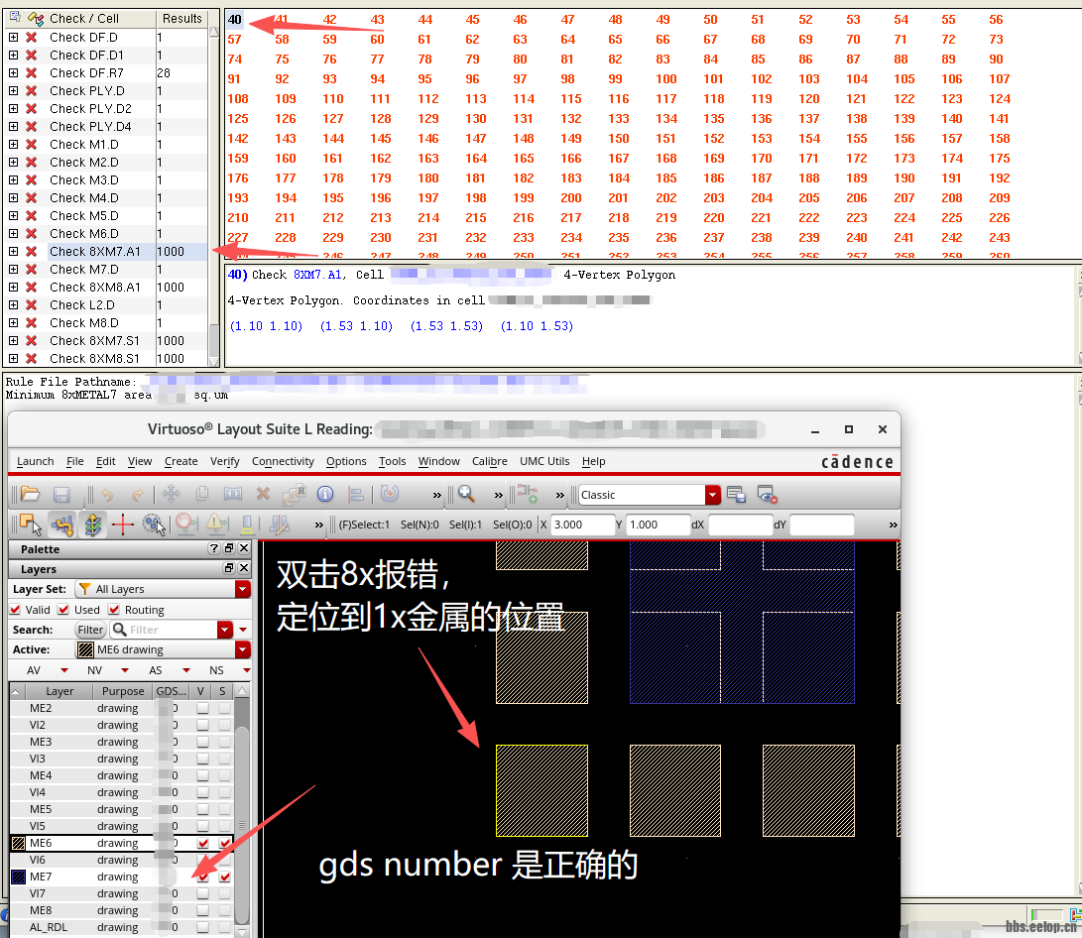Viewport: 1082px width, 938px height.
Task: Click the Filter button beside Search
Action: [90, 630]
